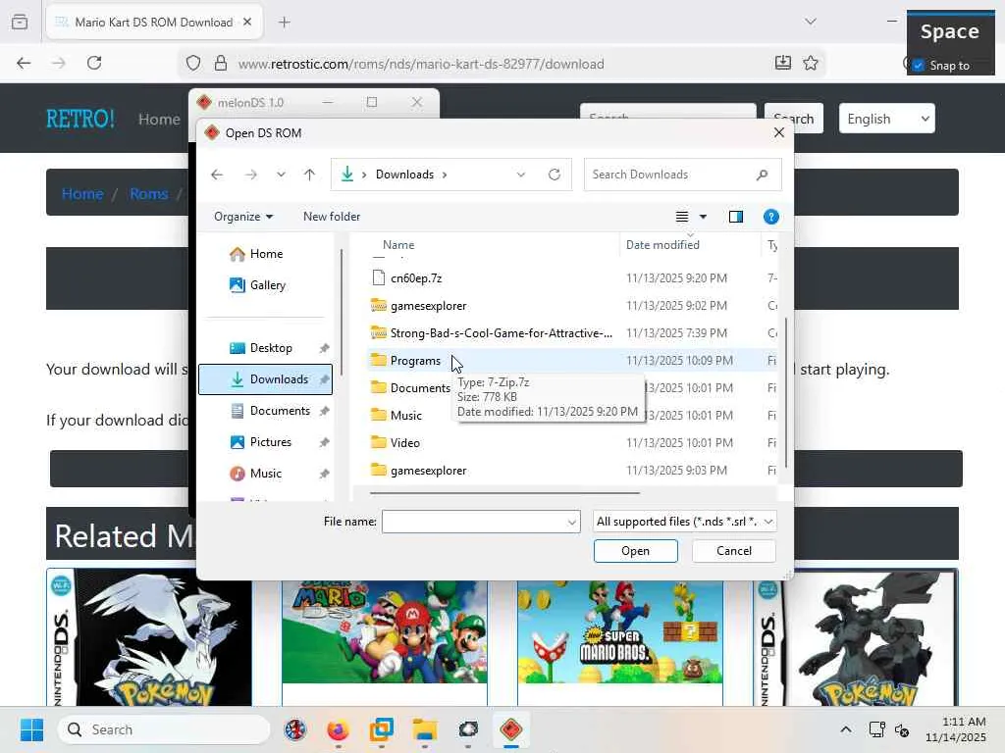Open the Windows Start menu
The height and width of the screenshot is (753, 1005).
31,729
